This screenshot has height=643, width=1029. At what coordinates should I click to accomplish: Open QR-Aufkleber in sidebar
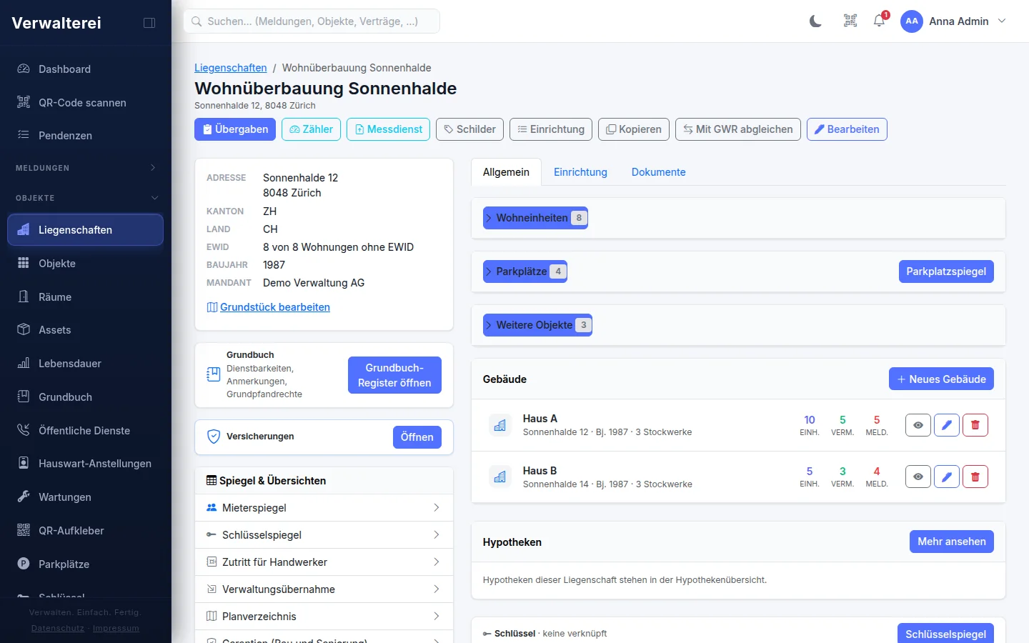pos(86,531)
